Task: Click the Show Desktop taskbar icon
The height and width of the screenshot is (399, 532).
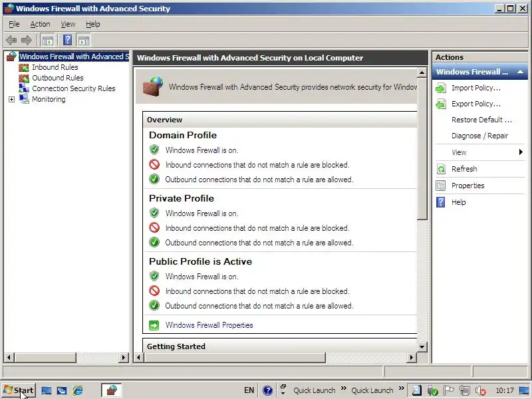Action: click(x=47, y=390)
